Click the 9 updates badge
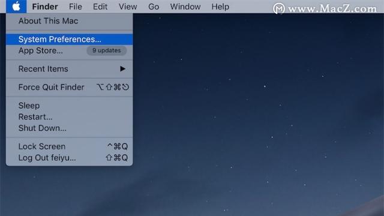The image size is (384, 216). [x=107, y=50]
